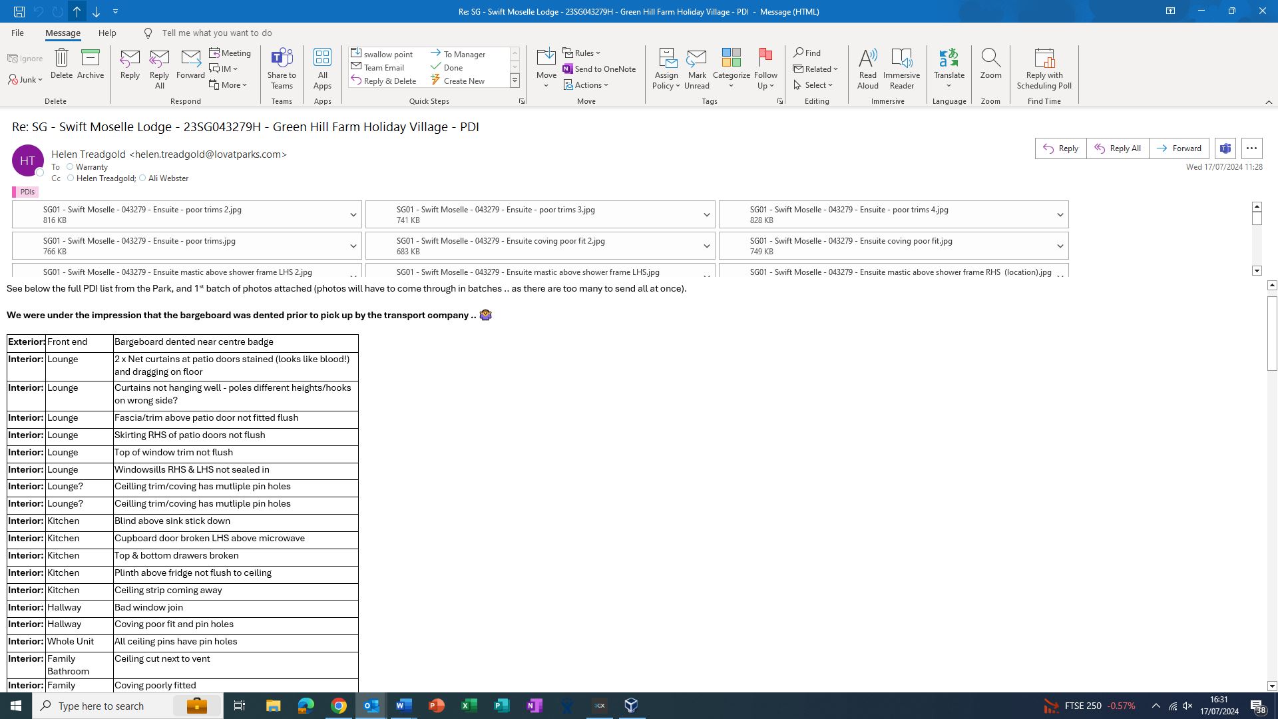
Task: Click the Reply All button in the header
Action: (1118, 148)
